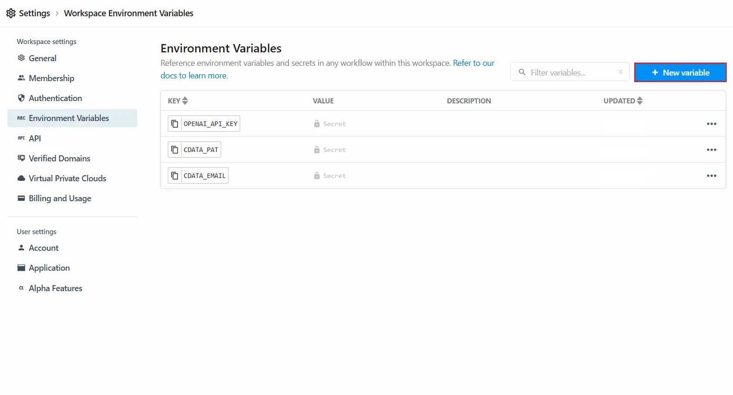The height and width of the screenshot is (395, 733).
Task: Open Billing and Usage settings
Action: click(60, 198)
